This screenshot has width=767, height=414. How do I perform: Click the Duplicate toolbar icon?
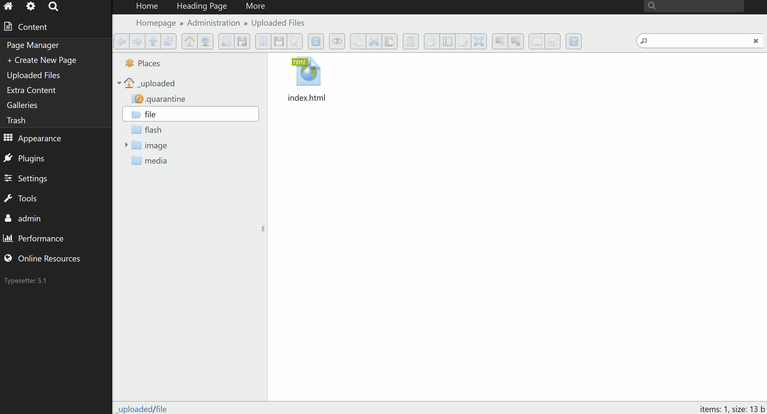[432, 41]
